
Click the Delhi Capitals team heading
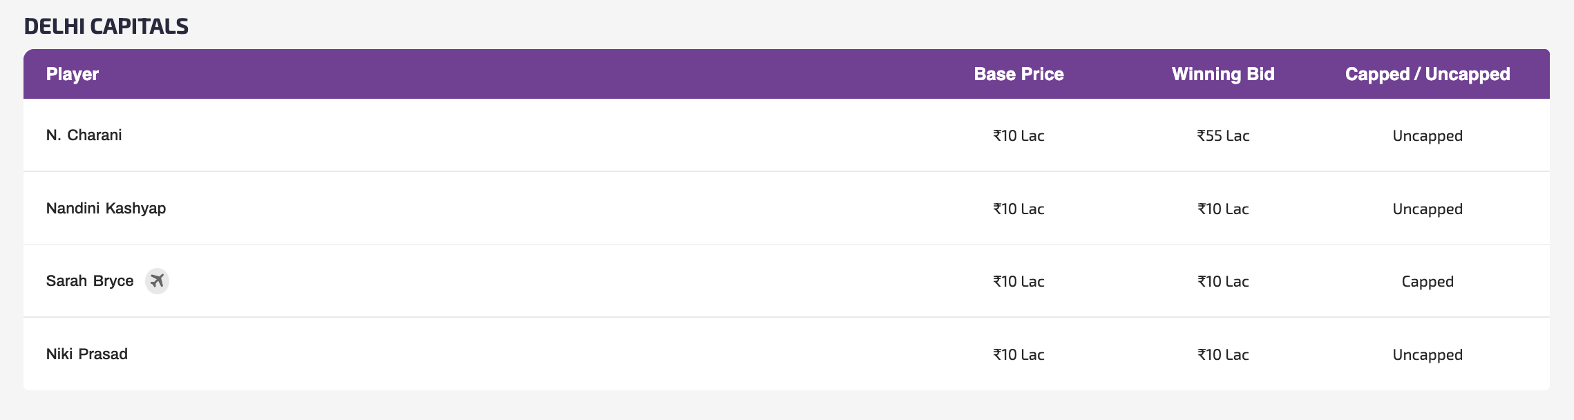[106, 26]
